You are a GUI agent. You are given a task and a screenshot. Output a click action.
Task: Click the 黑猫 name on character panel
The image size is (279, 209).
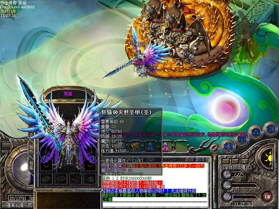pos(68,94)
